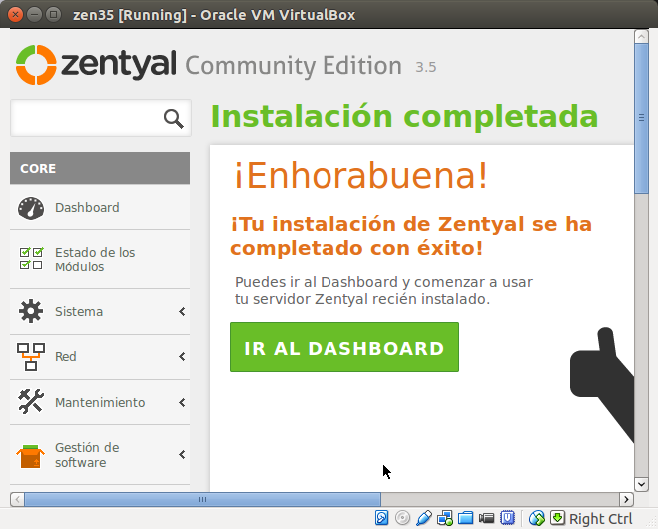
Task: Click the vertical scrollbar down arrow
Action: click(641, 484)
